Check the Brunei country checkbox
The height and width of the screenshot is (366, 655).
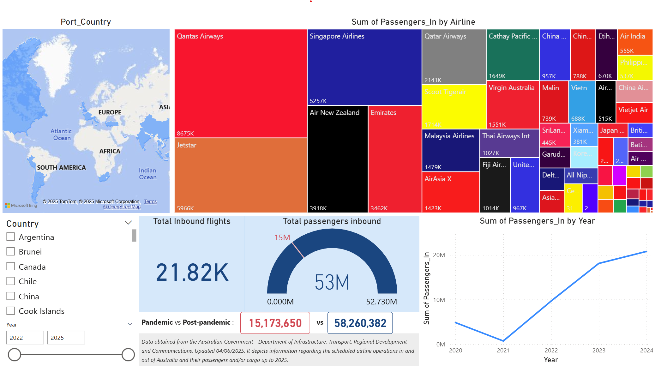[x=11, y=252]
